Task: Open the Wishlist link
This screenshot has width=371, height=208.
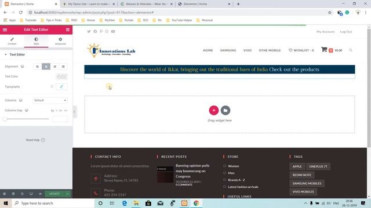Action: (301, 50)
